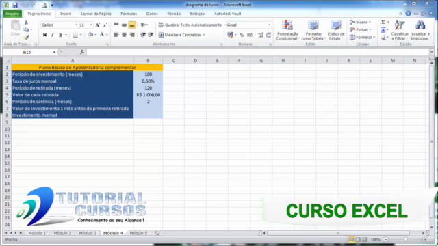
Task: Toggle top vertical alignment
Action: click(116, 25)
